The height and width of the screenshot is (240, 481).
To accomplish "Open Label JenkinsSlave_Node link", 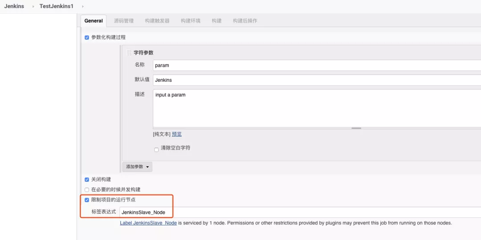I will click(x=148, y=223).
